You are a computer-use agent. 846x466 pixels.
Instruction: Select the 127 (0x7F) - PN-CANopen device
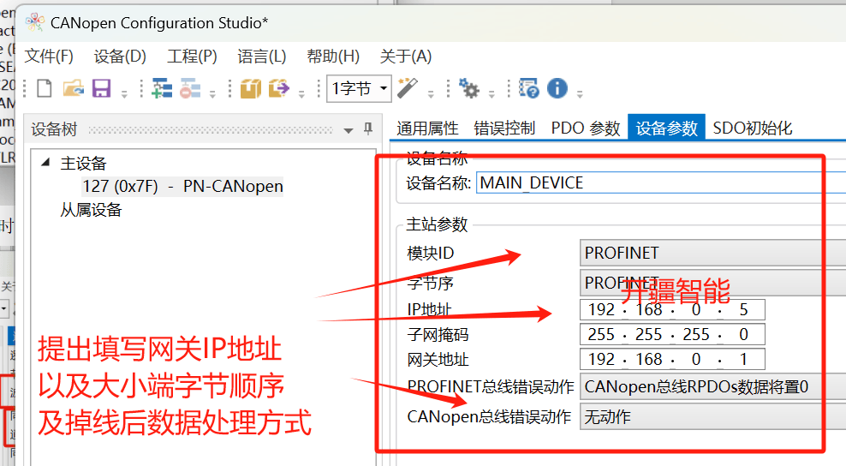pyautogui.click(x=182, y=186)
